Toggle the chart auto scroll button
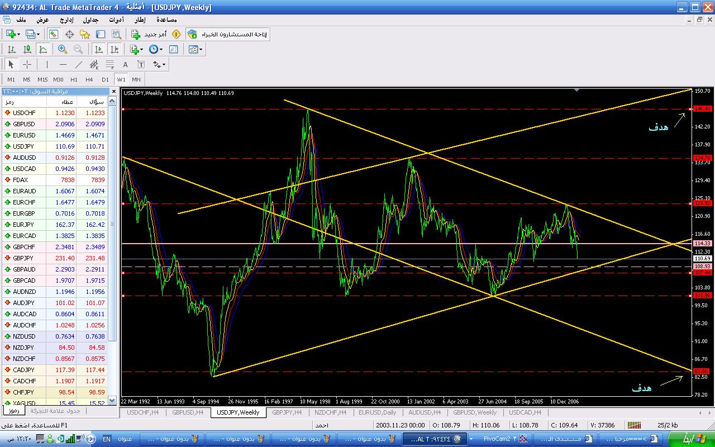 (98, 49)
